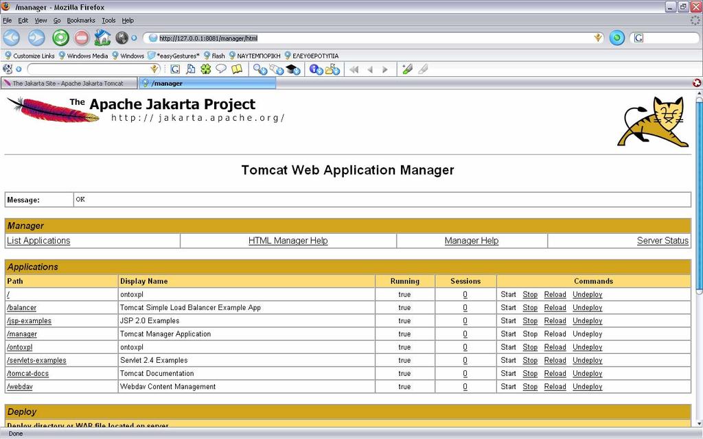Open the Go menu
The height and width of the screenshot is (439, 703).
point(57,20)
